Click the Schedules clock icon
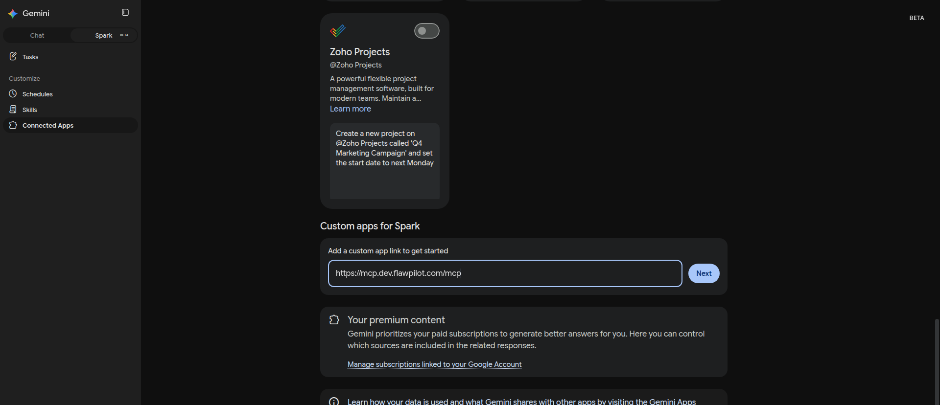The width and height of the screenshot is (940, 405). (x=13, y=94)
